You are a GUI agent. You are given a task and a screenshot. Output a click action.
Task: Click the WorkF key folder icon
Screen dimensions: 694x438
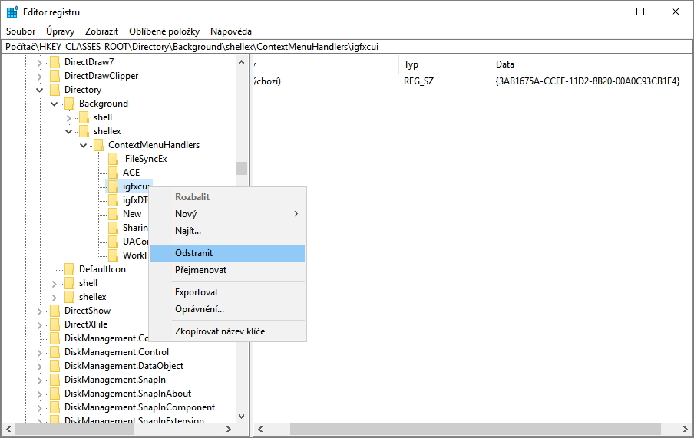point(114,255)
